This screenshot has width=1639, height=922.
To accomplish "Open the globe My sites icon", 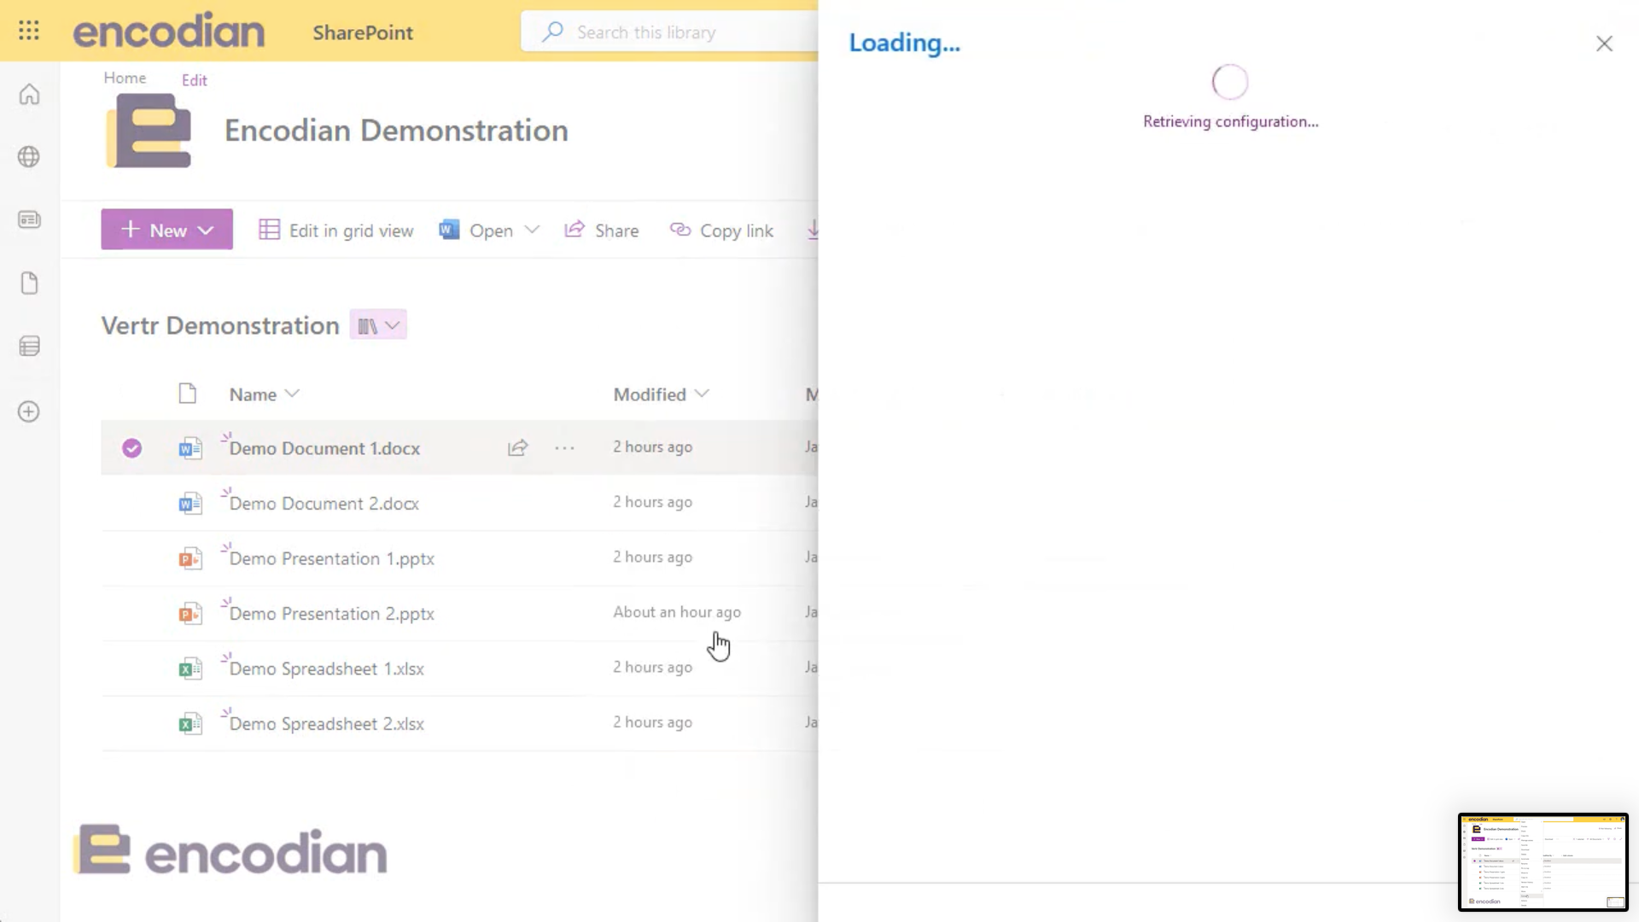I will [x=29, y=157].
